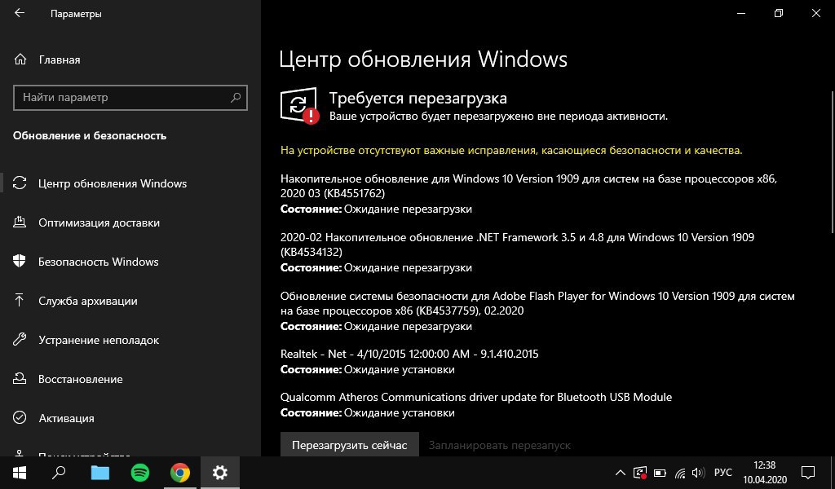Image resolution: width=835 pixels, height=489 pixels.
Task: Click the sync arrows icon in sidebar
Action: (20, 183)
